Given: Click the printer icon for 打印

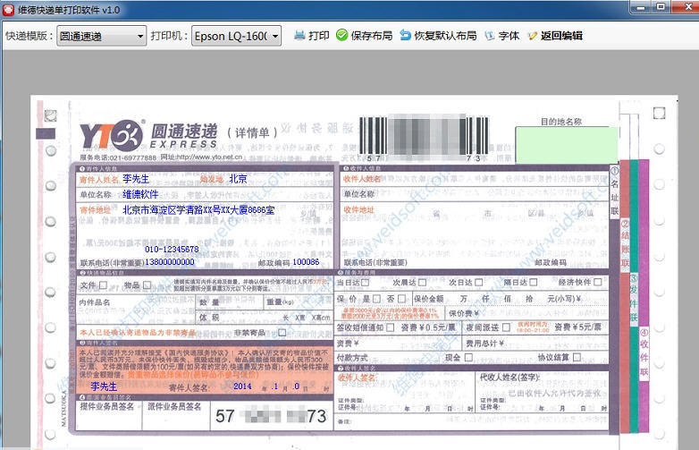Looking at the screenshot, I should [x=299, y=35].
